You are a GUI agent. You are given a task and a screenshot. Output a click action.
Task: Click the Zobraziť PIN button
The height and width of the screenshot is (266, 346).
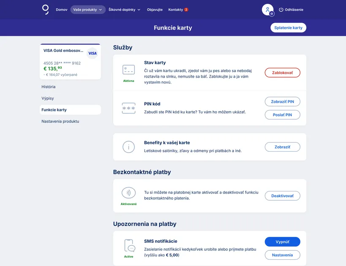pyautogui.click(x=282, y=102)
